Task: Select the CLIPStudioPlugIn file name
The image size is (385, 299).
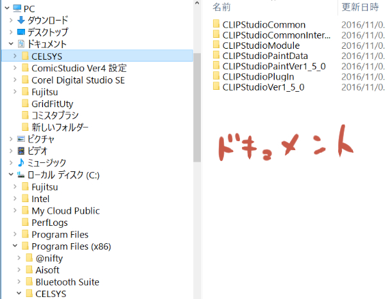Action: click(258, 77)
